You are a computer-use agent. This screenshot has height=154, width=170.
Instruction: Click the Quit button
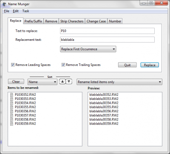click(x=127, y=65)
